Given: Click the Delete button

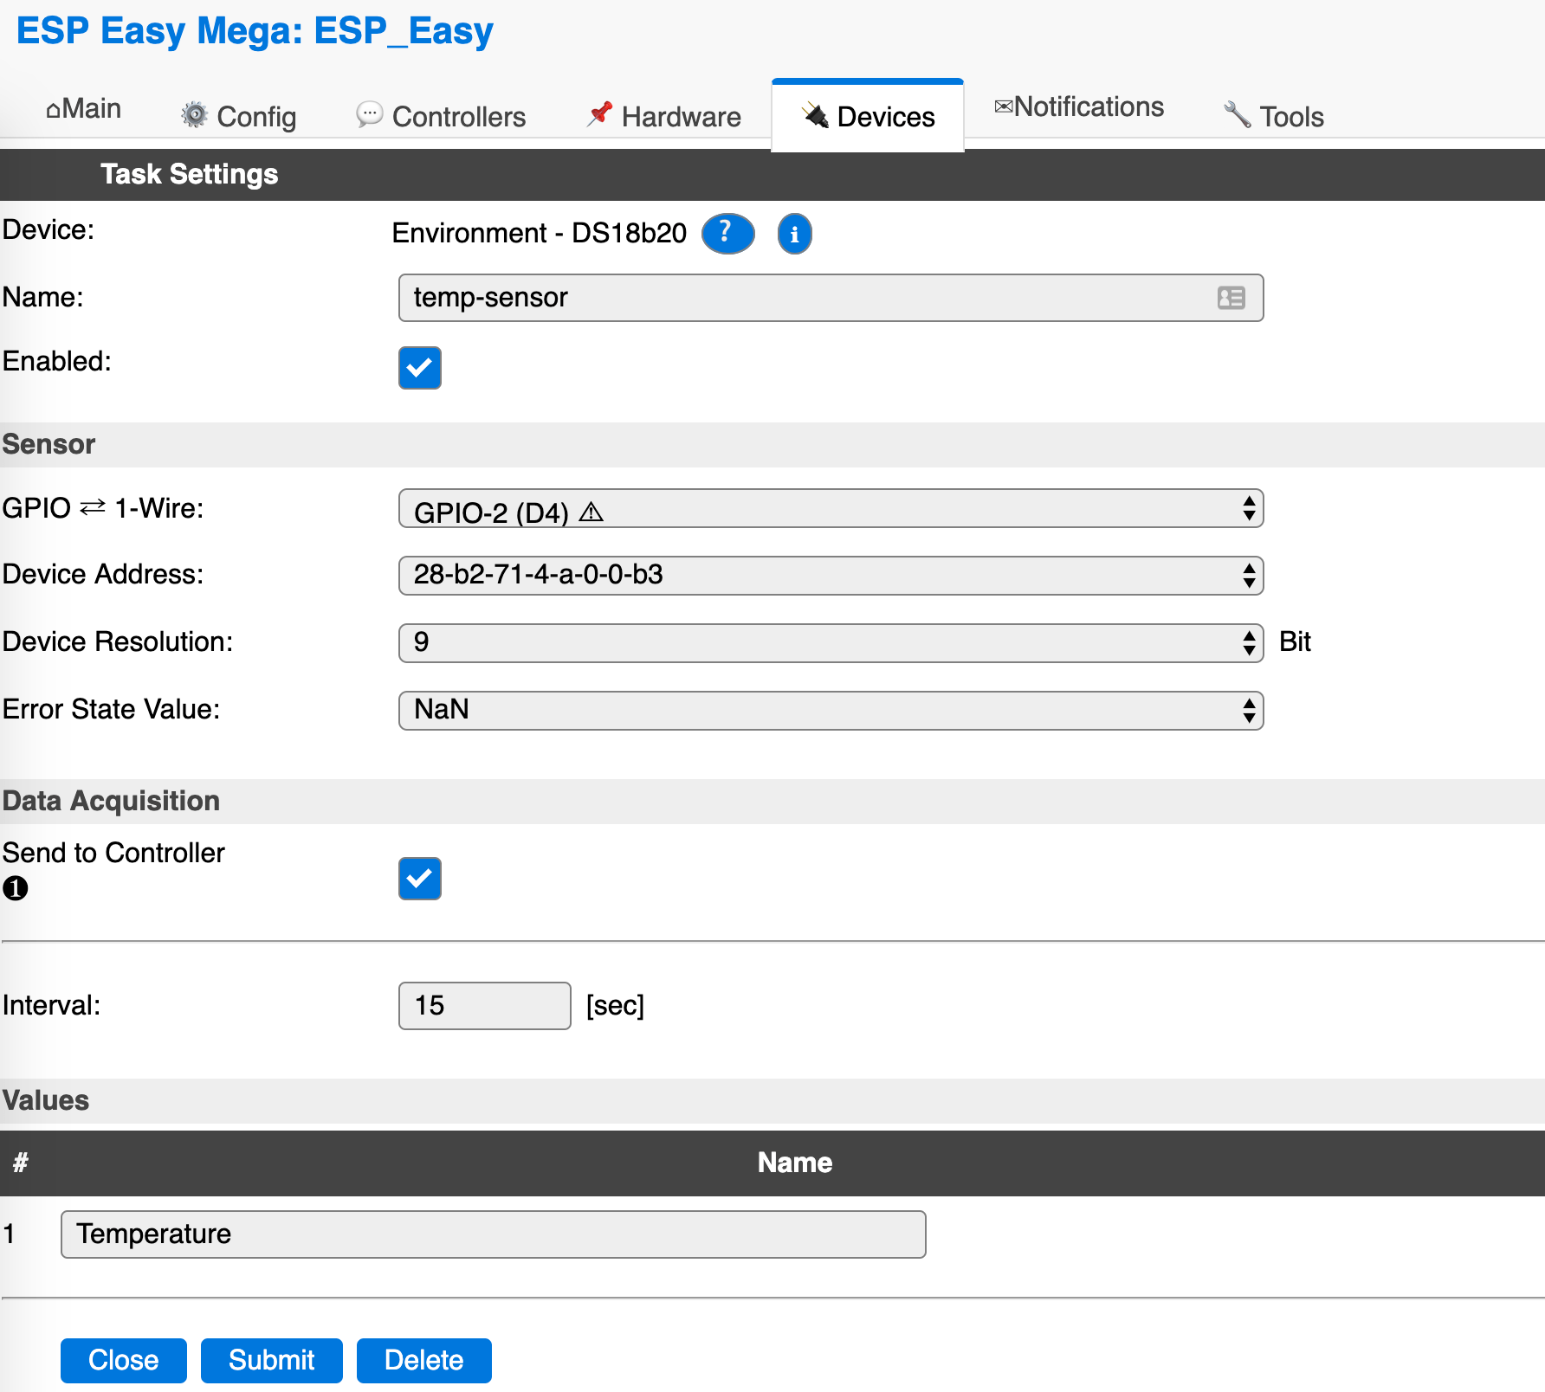Looking at the screenshot, I should [x=423, y=1360].
